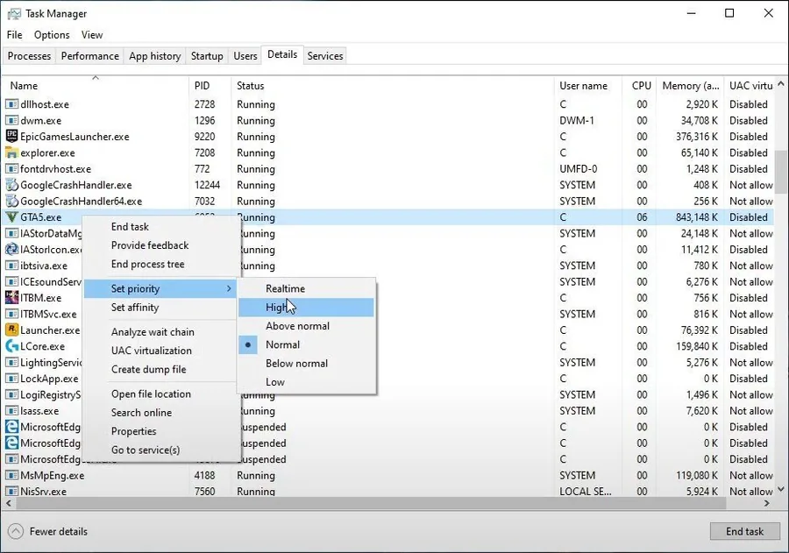This screenshot has width=789, height=553.
Task: Click the GTA5.exe green V icon
Action: [x=11, y=216]
